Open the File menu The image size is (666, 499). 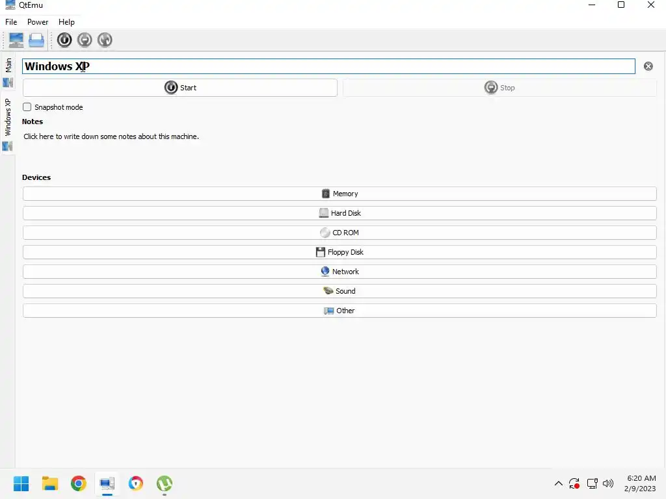11,22
